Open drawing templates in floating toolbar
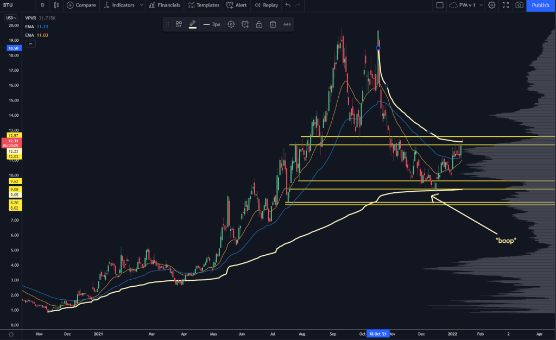 pyautogui.click(x=179, y=24)
